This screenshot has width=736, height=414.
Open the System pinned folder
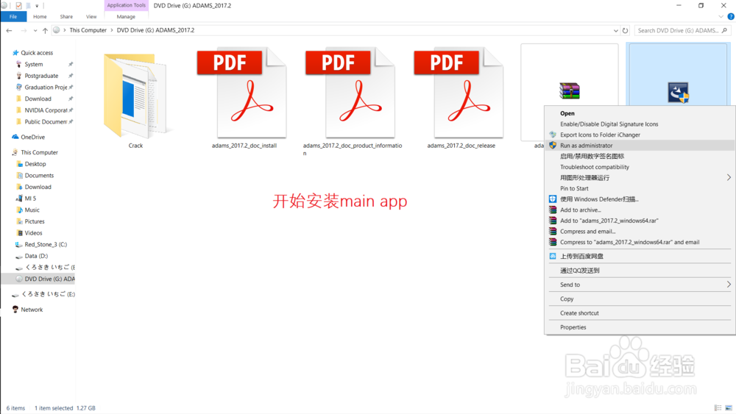click(x=34, y=64)
